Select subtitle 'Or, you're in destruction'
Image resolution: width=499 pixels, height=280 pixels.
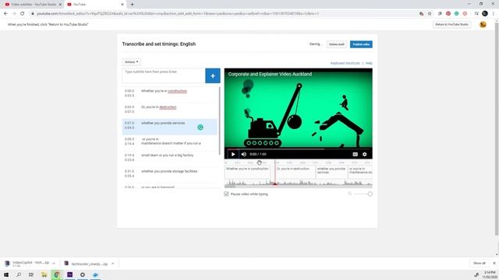click(170, 110)
